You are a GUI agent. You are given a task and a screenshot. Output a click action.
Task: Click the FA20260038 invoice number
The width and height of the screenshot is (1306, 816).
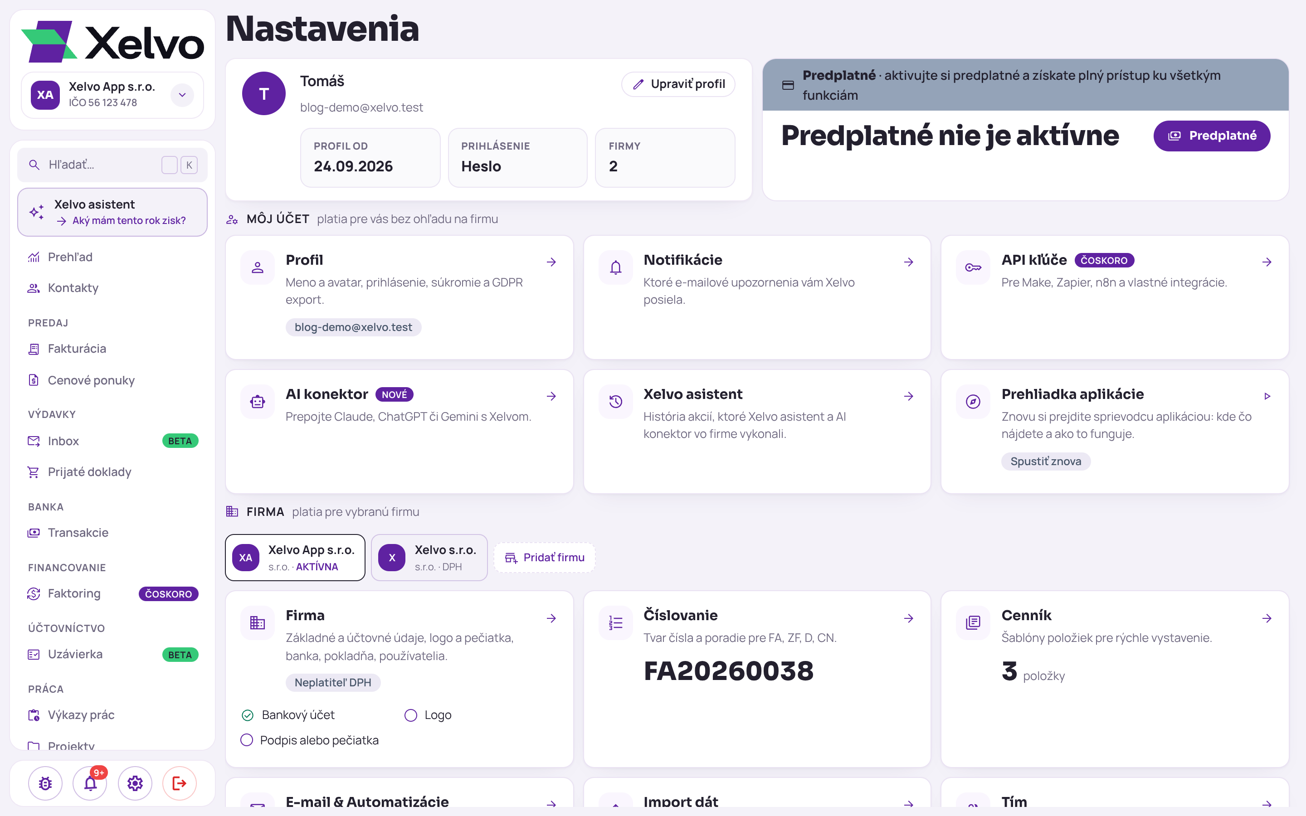[x=729, y=671]
